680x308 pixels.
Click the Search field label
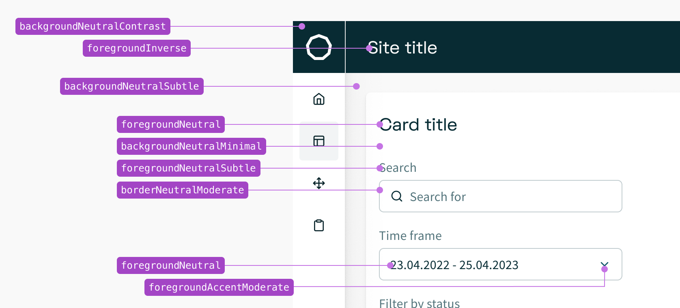(x=398, y=168)
